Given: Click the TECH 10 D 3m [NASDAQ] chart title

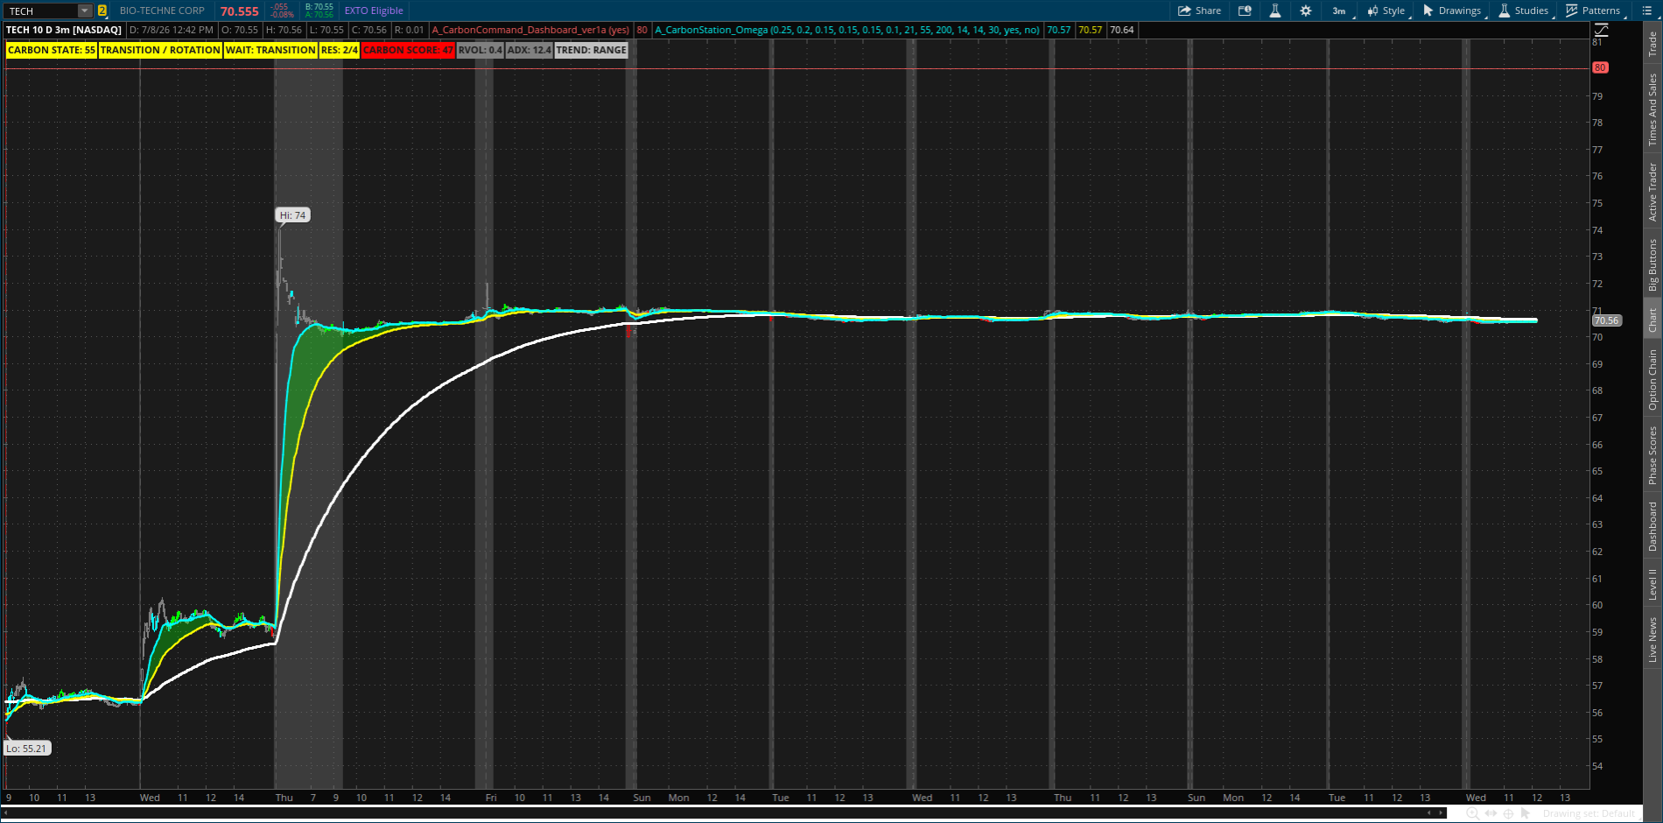Looking at the screenshot, I should point(64,30).
